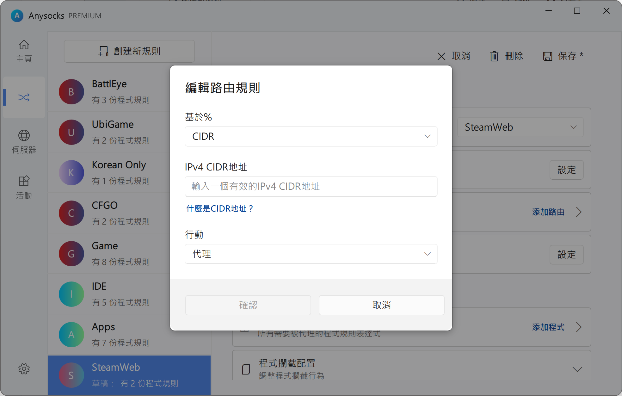This screenshot has height=396, width=622.
Task: Expand the action (代理) dropdown
Action: pyautogui.click(x=311, y=254)
